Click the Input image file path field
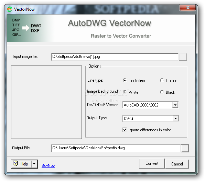205x182 pixels. (x=115, y=57)
